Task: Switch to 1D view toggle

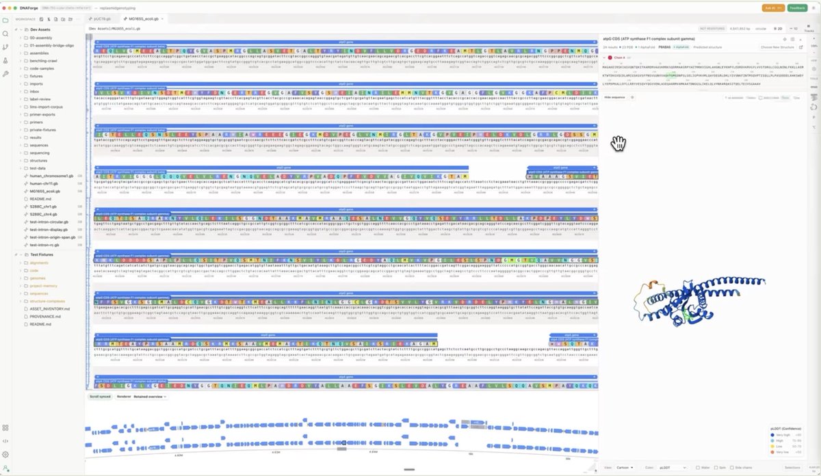Action: pos(792,29)
